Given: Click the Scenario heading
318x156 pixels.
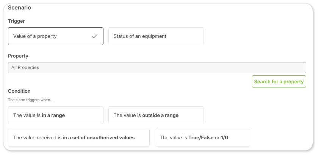Looking at the screenshot, I should pyautogui.click(x=19, y=8).
